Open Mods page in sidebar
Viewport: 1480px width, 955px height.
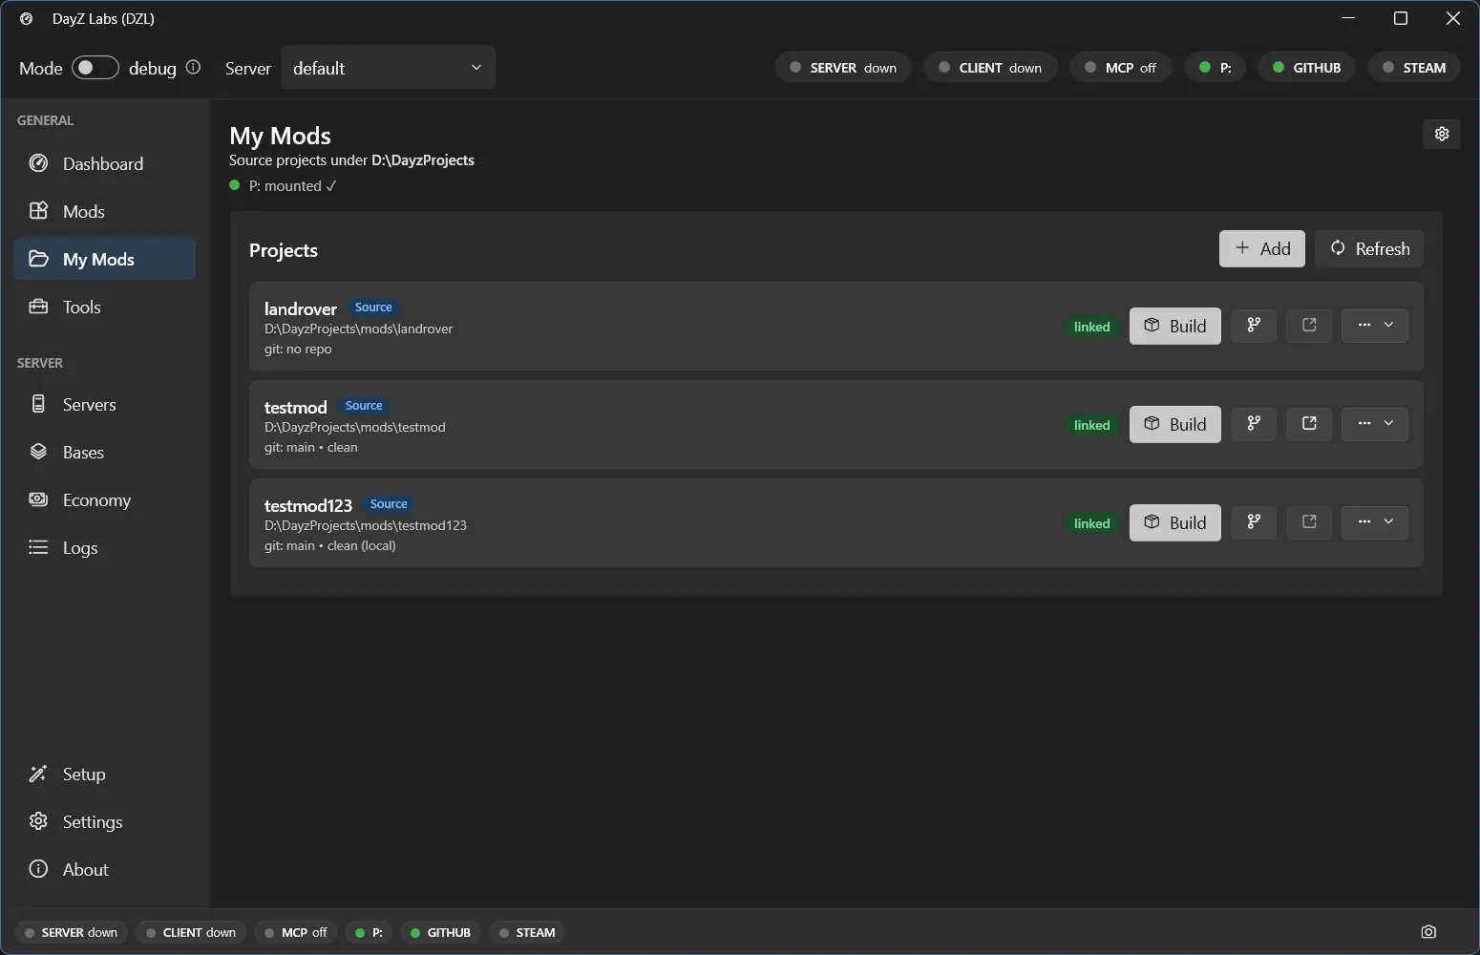(x=104, y=211)
